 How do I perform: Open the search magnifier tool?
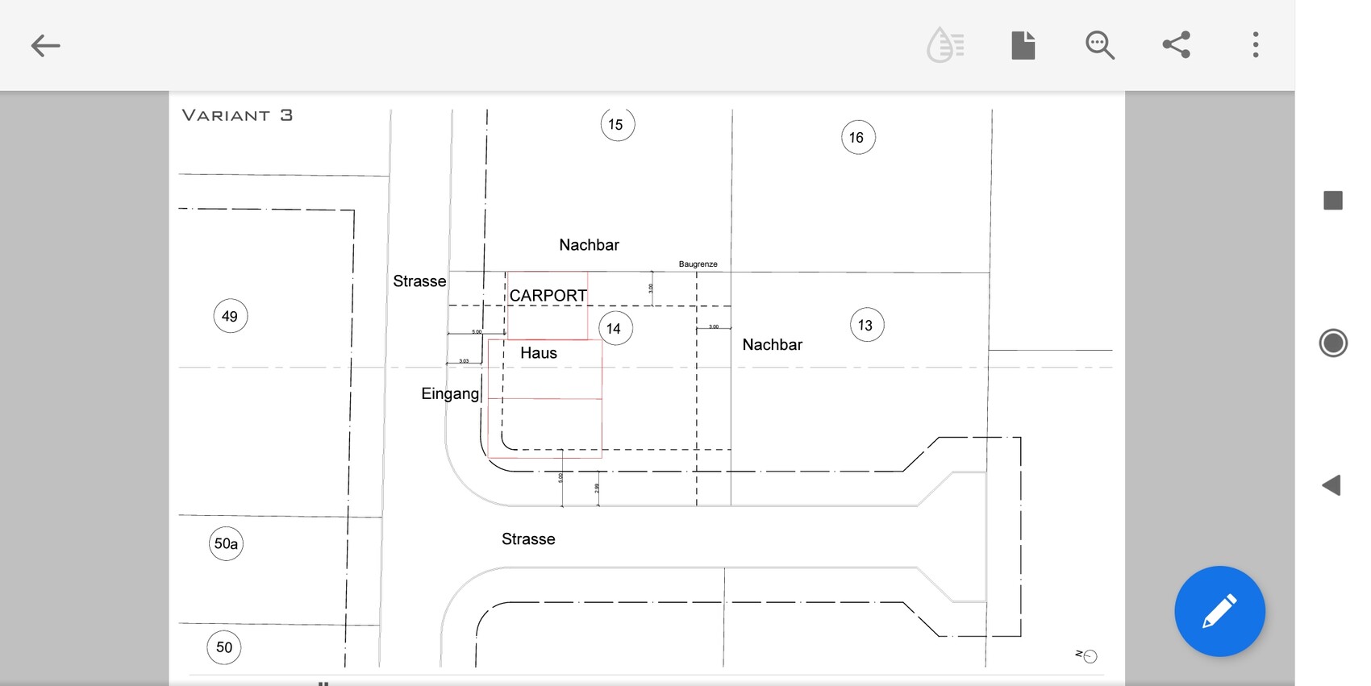point(1099,45)
